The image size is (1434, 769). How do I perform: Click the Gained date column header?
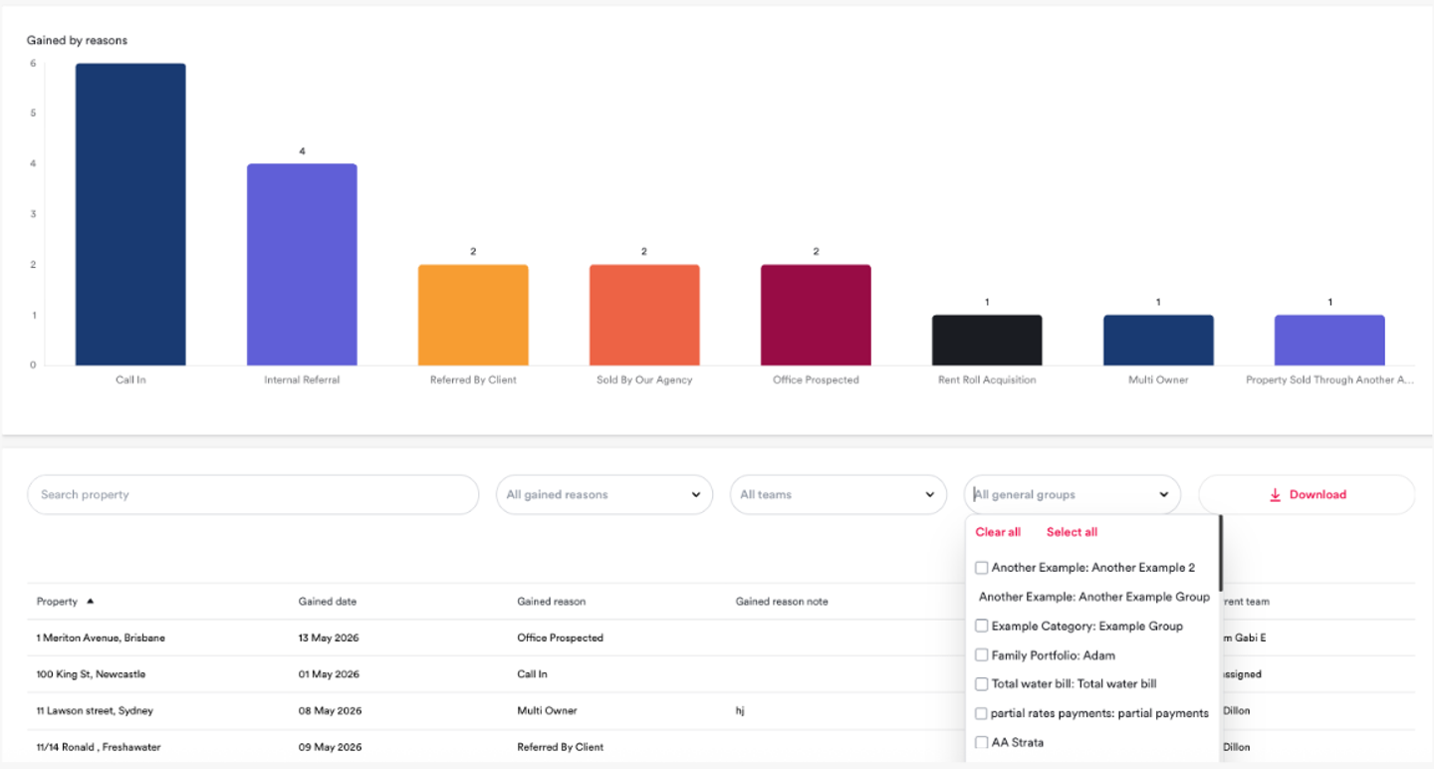[x=328, y=602]
